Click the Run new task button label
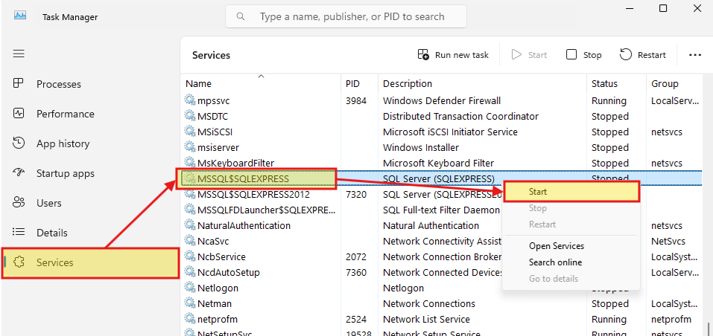The height and width of the screenshot is (336, 713). 461,55
